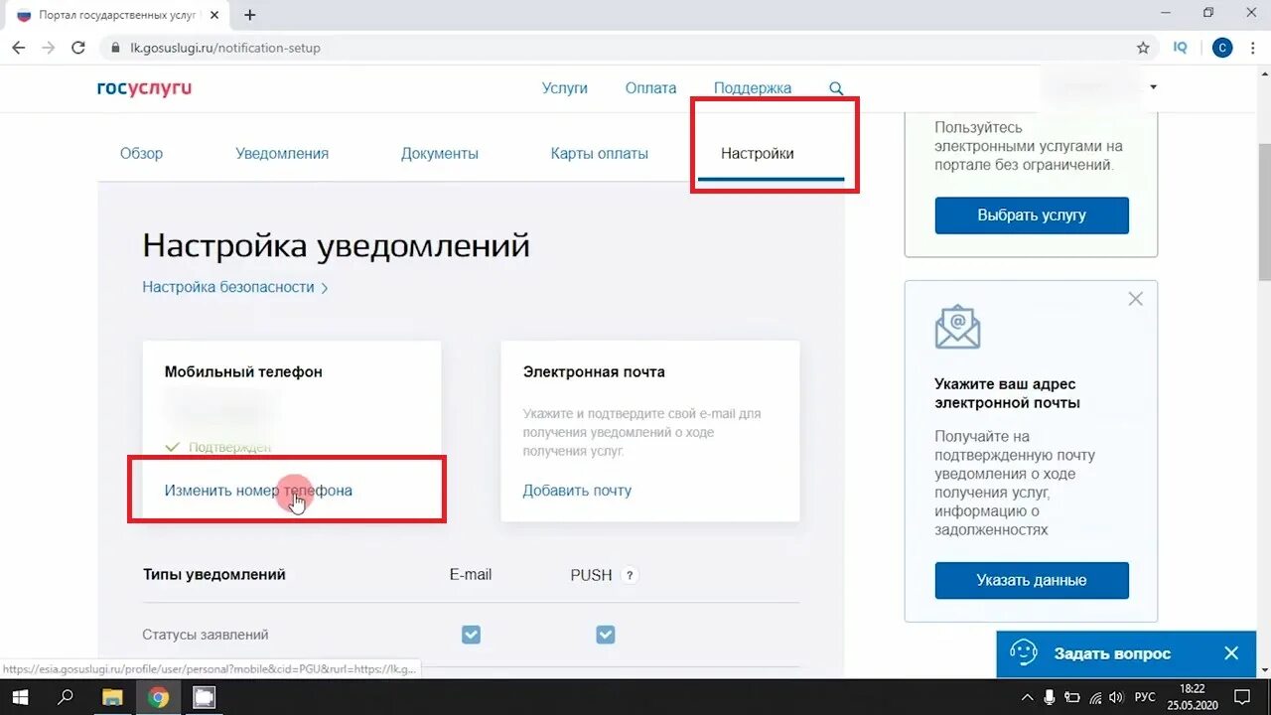
Task: Open the Услуги menu
Action: point(565,88)
